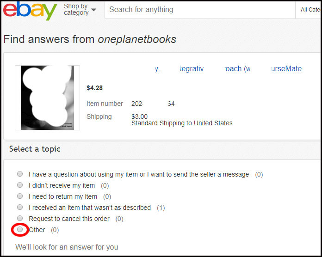Select the Other topic radio button

pyautogui.click(x=20, y=229)
